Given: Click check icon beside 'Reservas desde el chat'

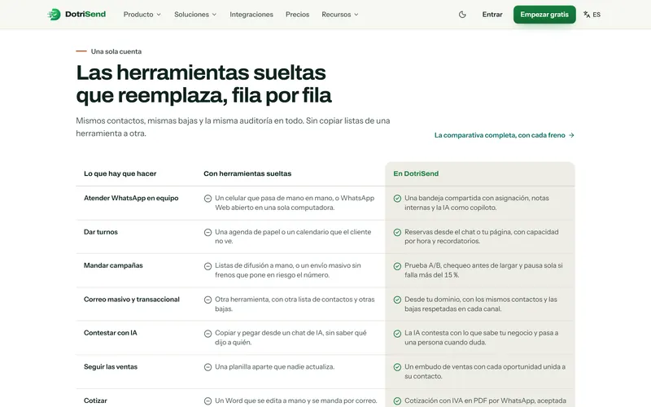Looking at the screenshot, I should 397,232.
